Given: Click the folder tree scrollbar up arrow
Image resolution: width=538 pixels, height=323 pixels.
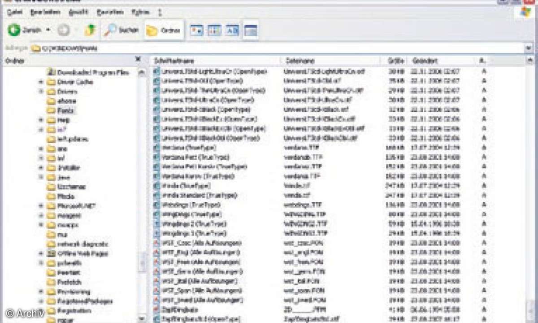Looking at the screenshot, I should [142, 72].
